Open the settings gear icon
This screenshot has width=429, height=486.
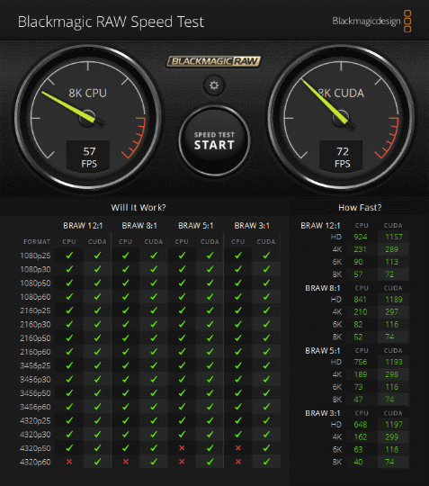214,85
